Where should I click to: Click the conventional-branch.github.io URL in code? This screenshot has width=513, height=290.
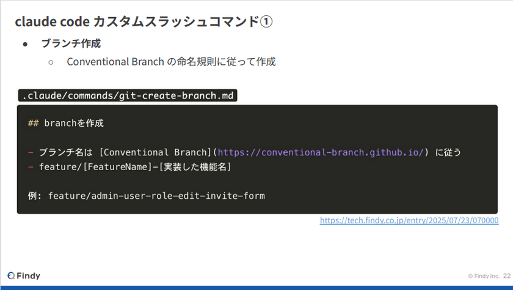(x=321, y=152)
